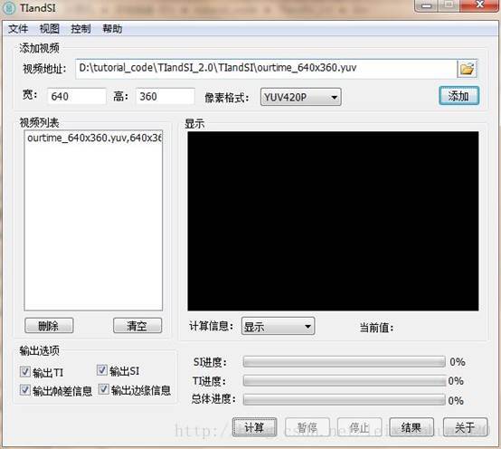Click the 结果 button
The image size is (501, 449).
pos(411,427)
